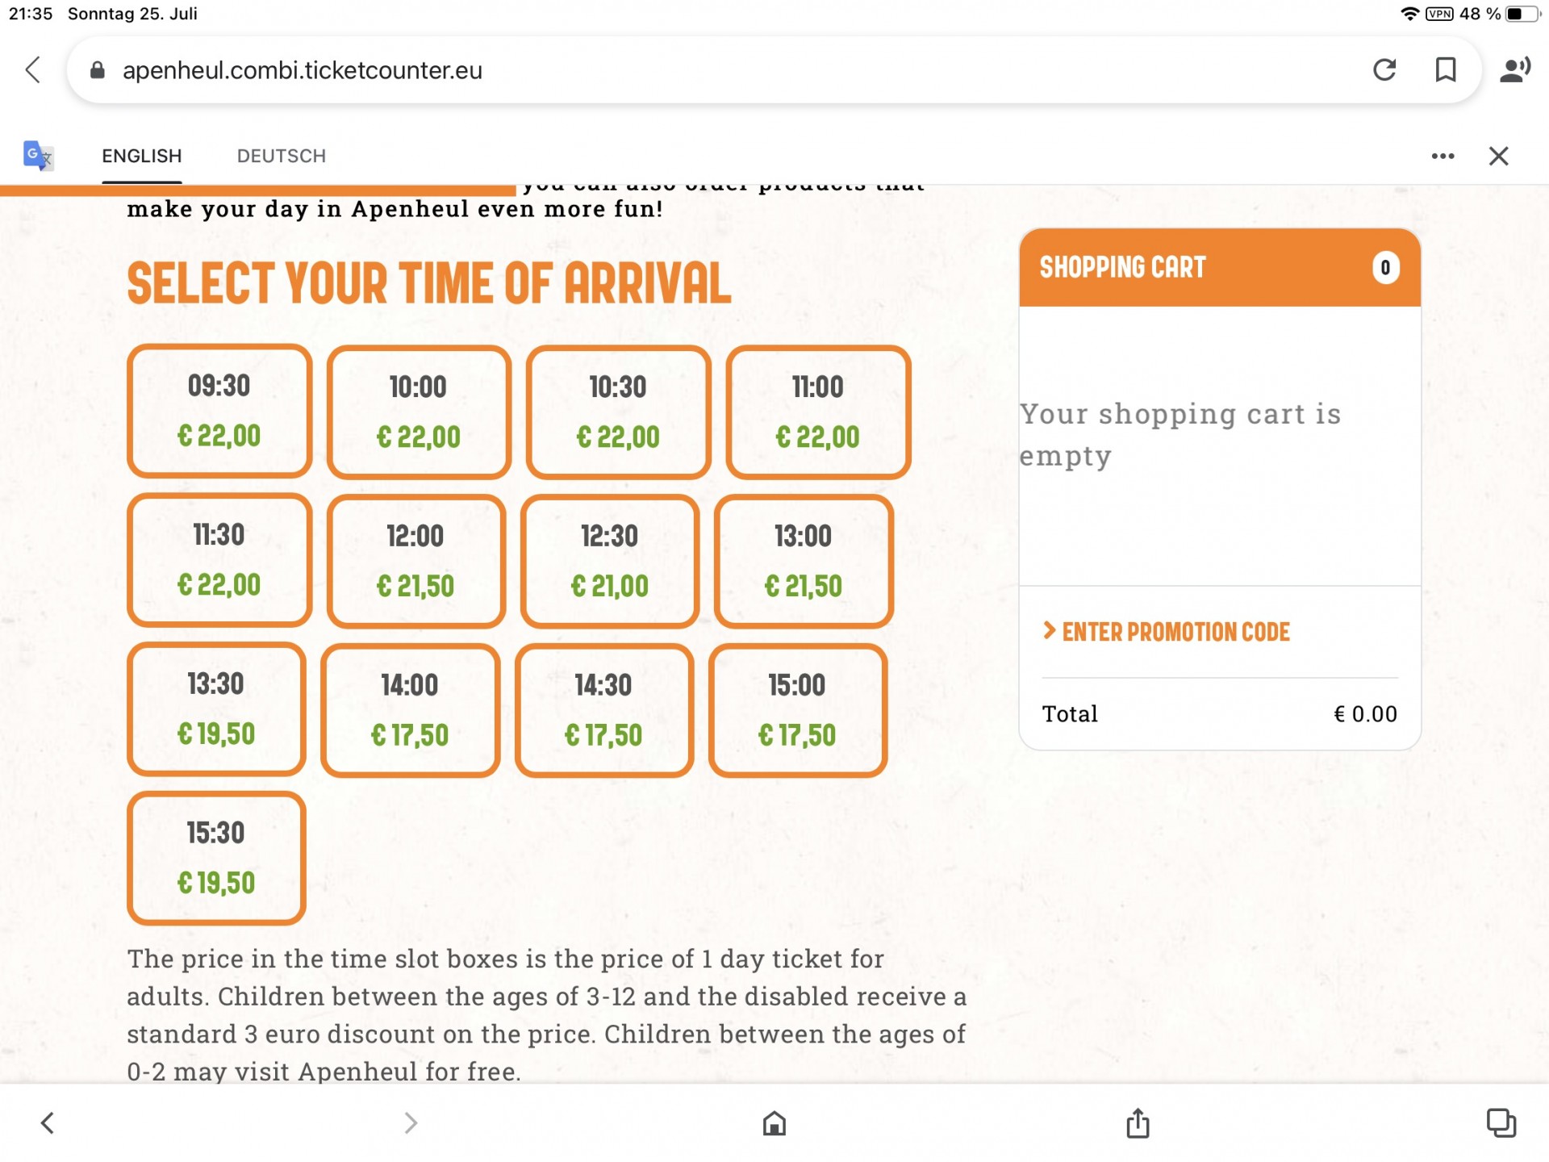Image resolution: width=1549 pixels, height=1162 pixels.
Task: Open the tabs overview icon
Action: (x=1501, y=1122)
